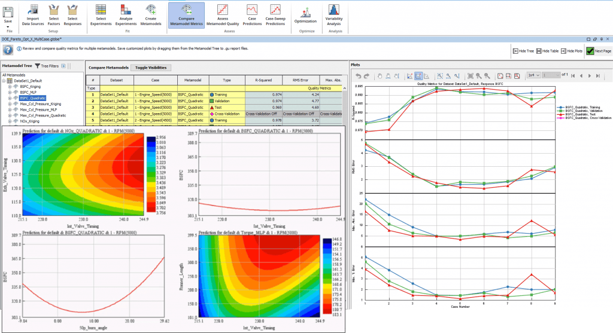
Task: Switch to Toggle Visibilities tab
Action: coord(151,68)
